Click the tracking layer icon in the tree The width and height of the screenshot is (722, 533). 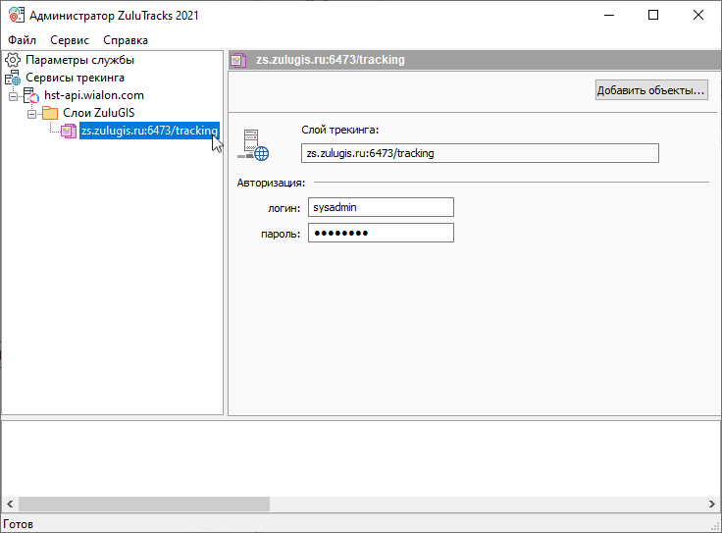[x=68, y=131]
